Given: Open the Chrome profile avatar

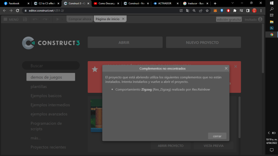Looking at the screenshot, I should [254, 11].
